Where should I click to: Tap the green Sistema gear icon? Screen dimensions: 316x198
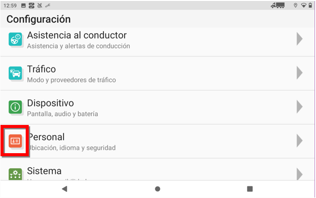click(x=15, y=174)
